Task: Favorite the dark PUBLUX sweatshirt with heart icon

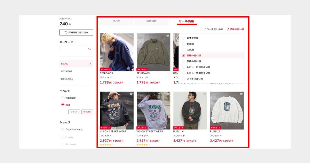Action: pos(204,94)
